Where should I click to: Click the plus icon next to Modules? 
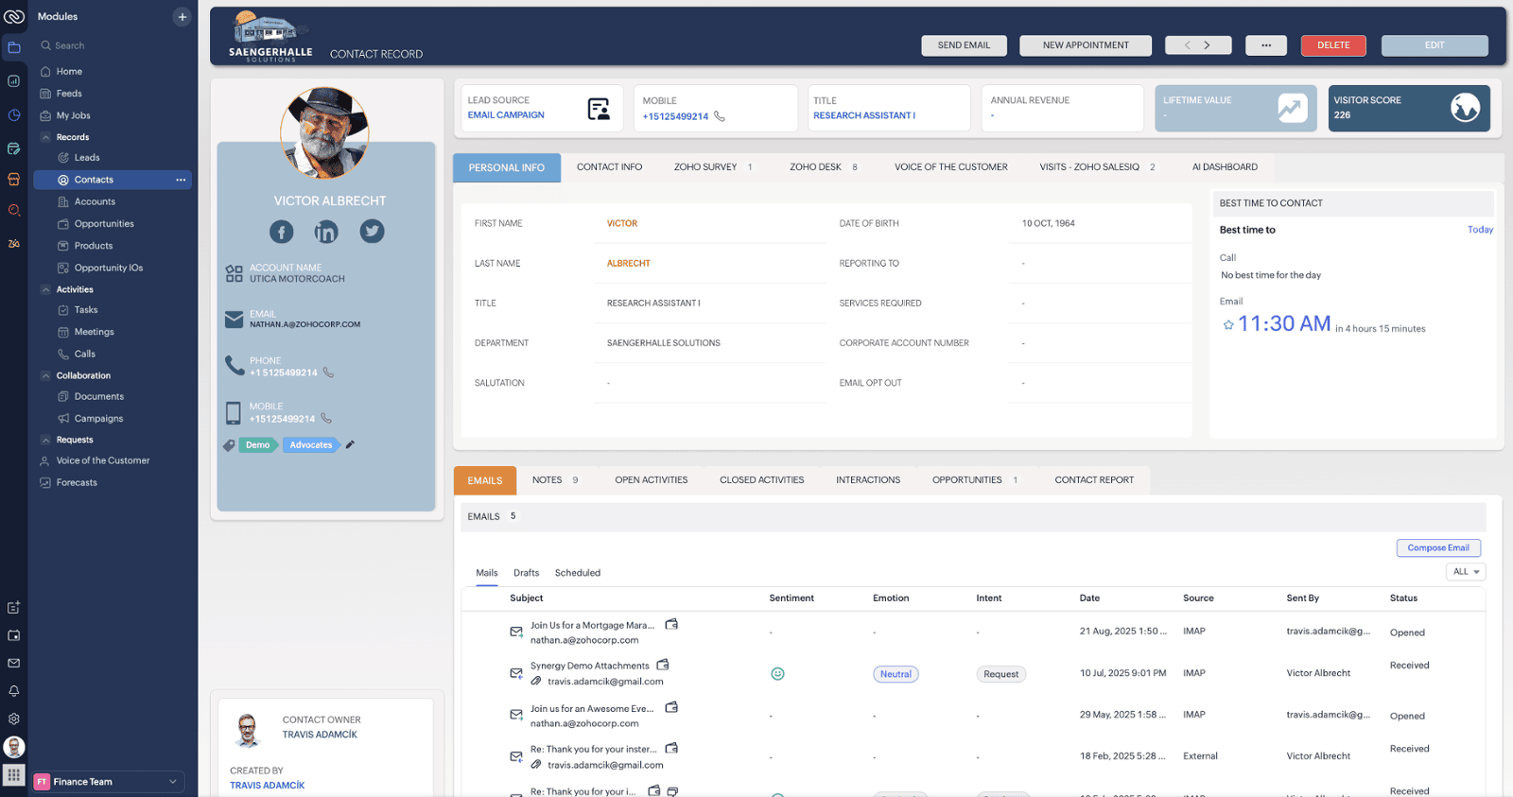click(182, 17)
